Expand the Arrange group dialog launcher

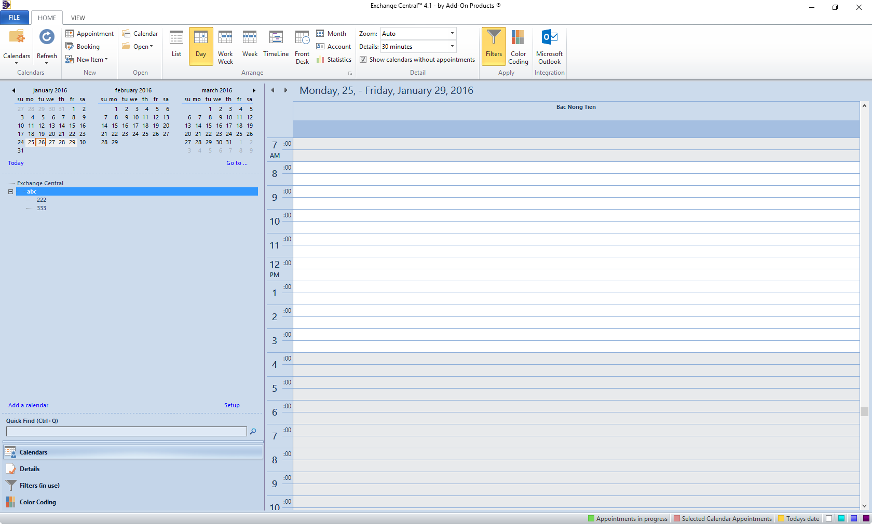pos(350,74)
